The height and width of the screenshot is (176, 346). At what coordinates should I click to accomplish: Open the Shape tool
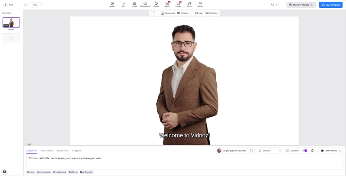[x=134, y=4]
